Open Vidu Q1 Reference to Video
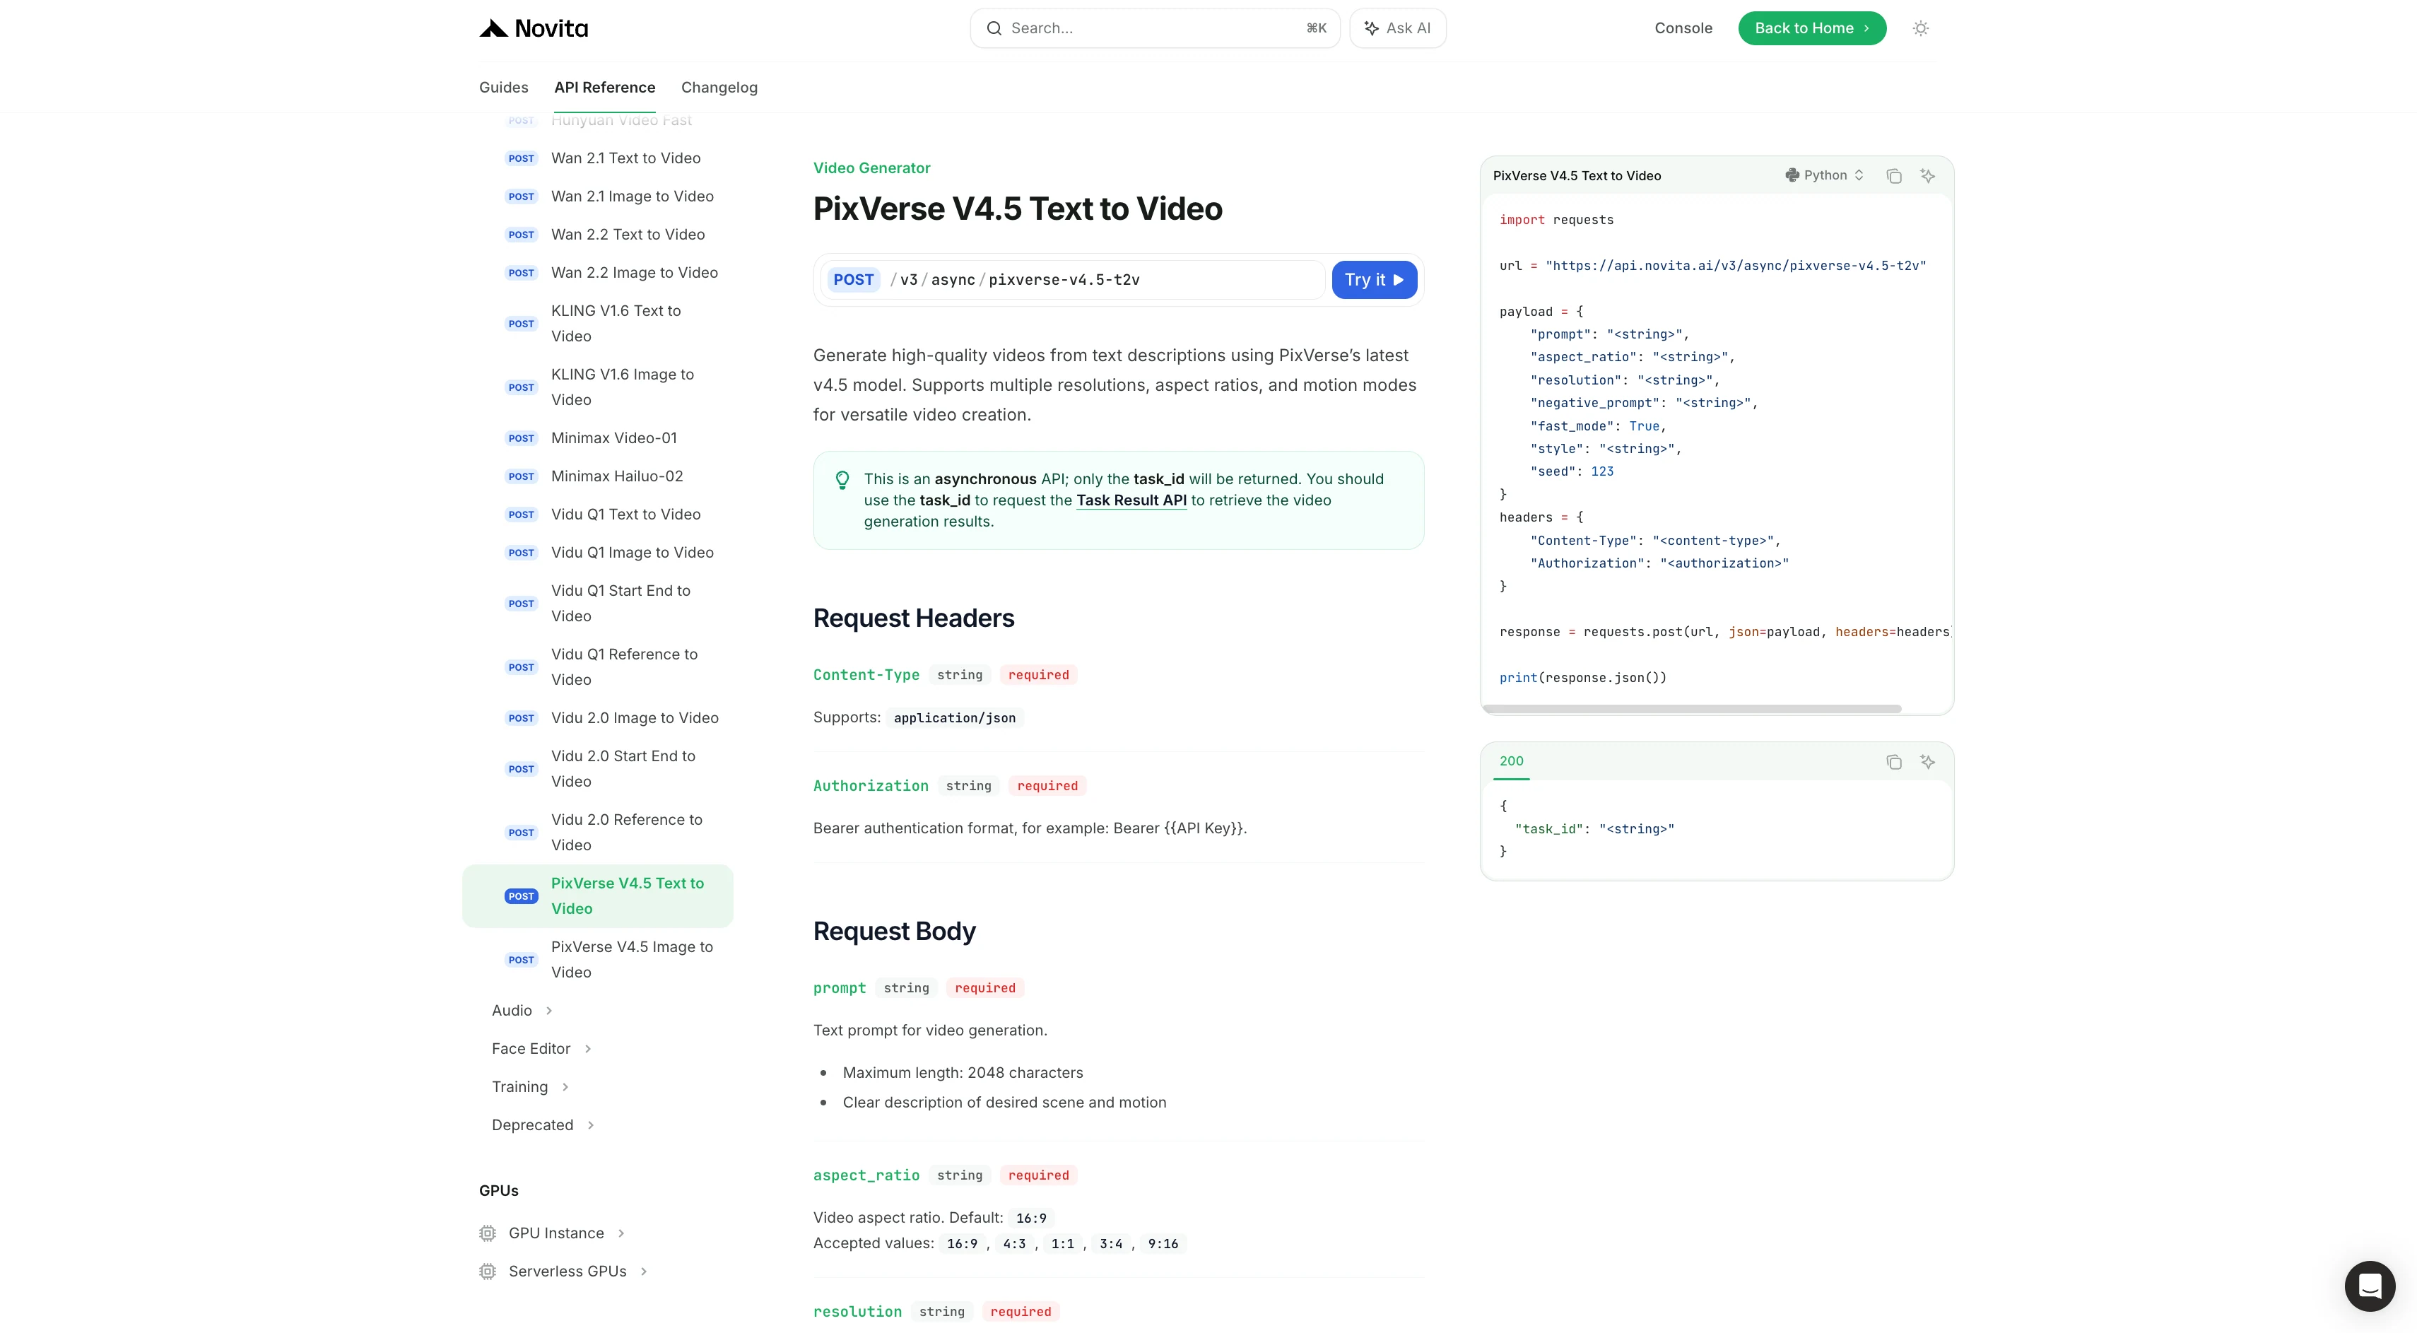The image size is (2417, 1333). click(624, 667)
